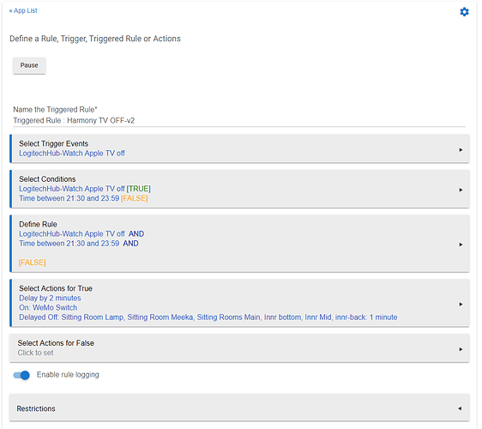Expand Select Actions for False arrow
The image size is (482, 429).
tap(461, 349)
